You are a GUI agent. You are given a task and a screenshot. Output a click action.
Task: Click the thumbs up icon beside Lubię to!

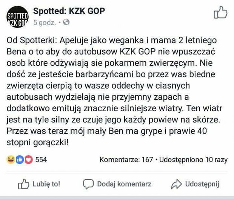point(23,184)
